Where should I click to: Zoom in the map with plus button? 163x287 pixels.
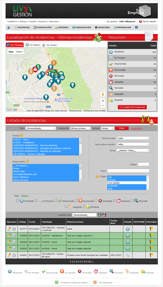[103, 101]
